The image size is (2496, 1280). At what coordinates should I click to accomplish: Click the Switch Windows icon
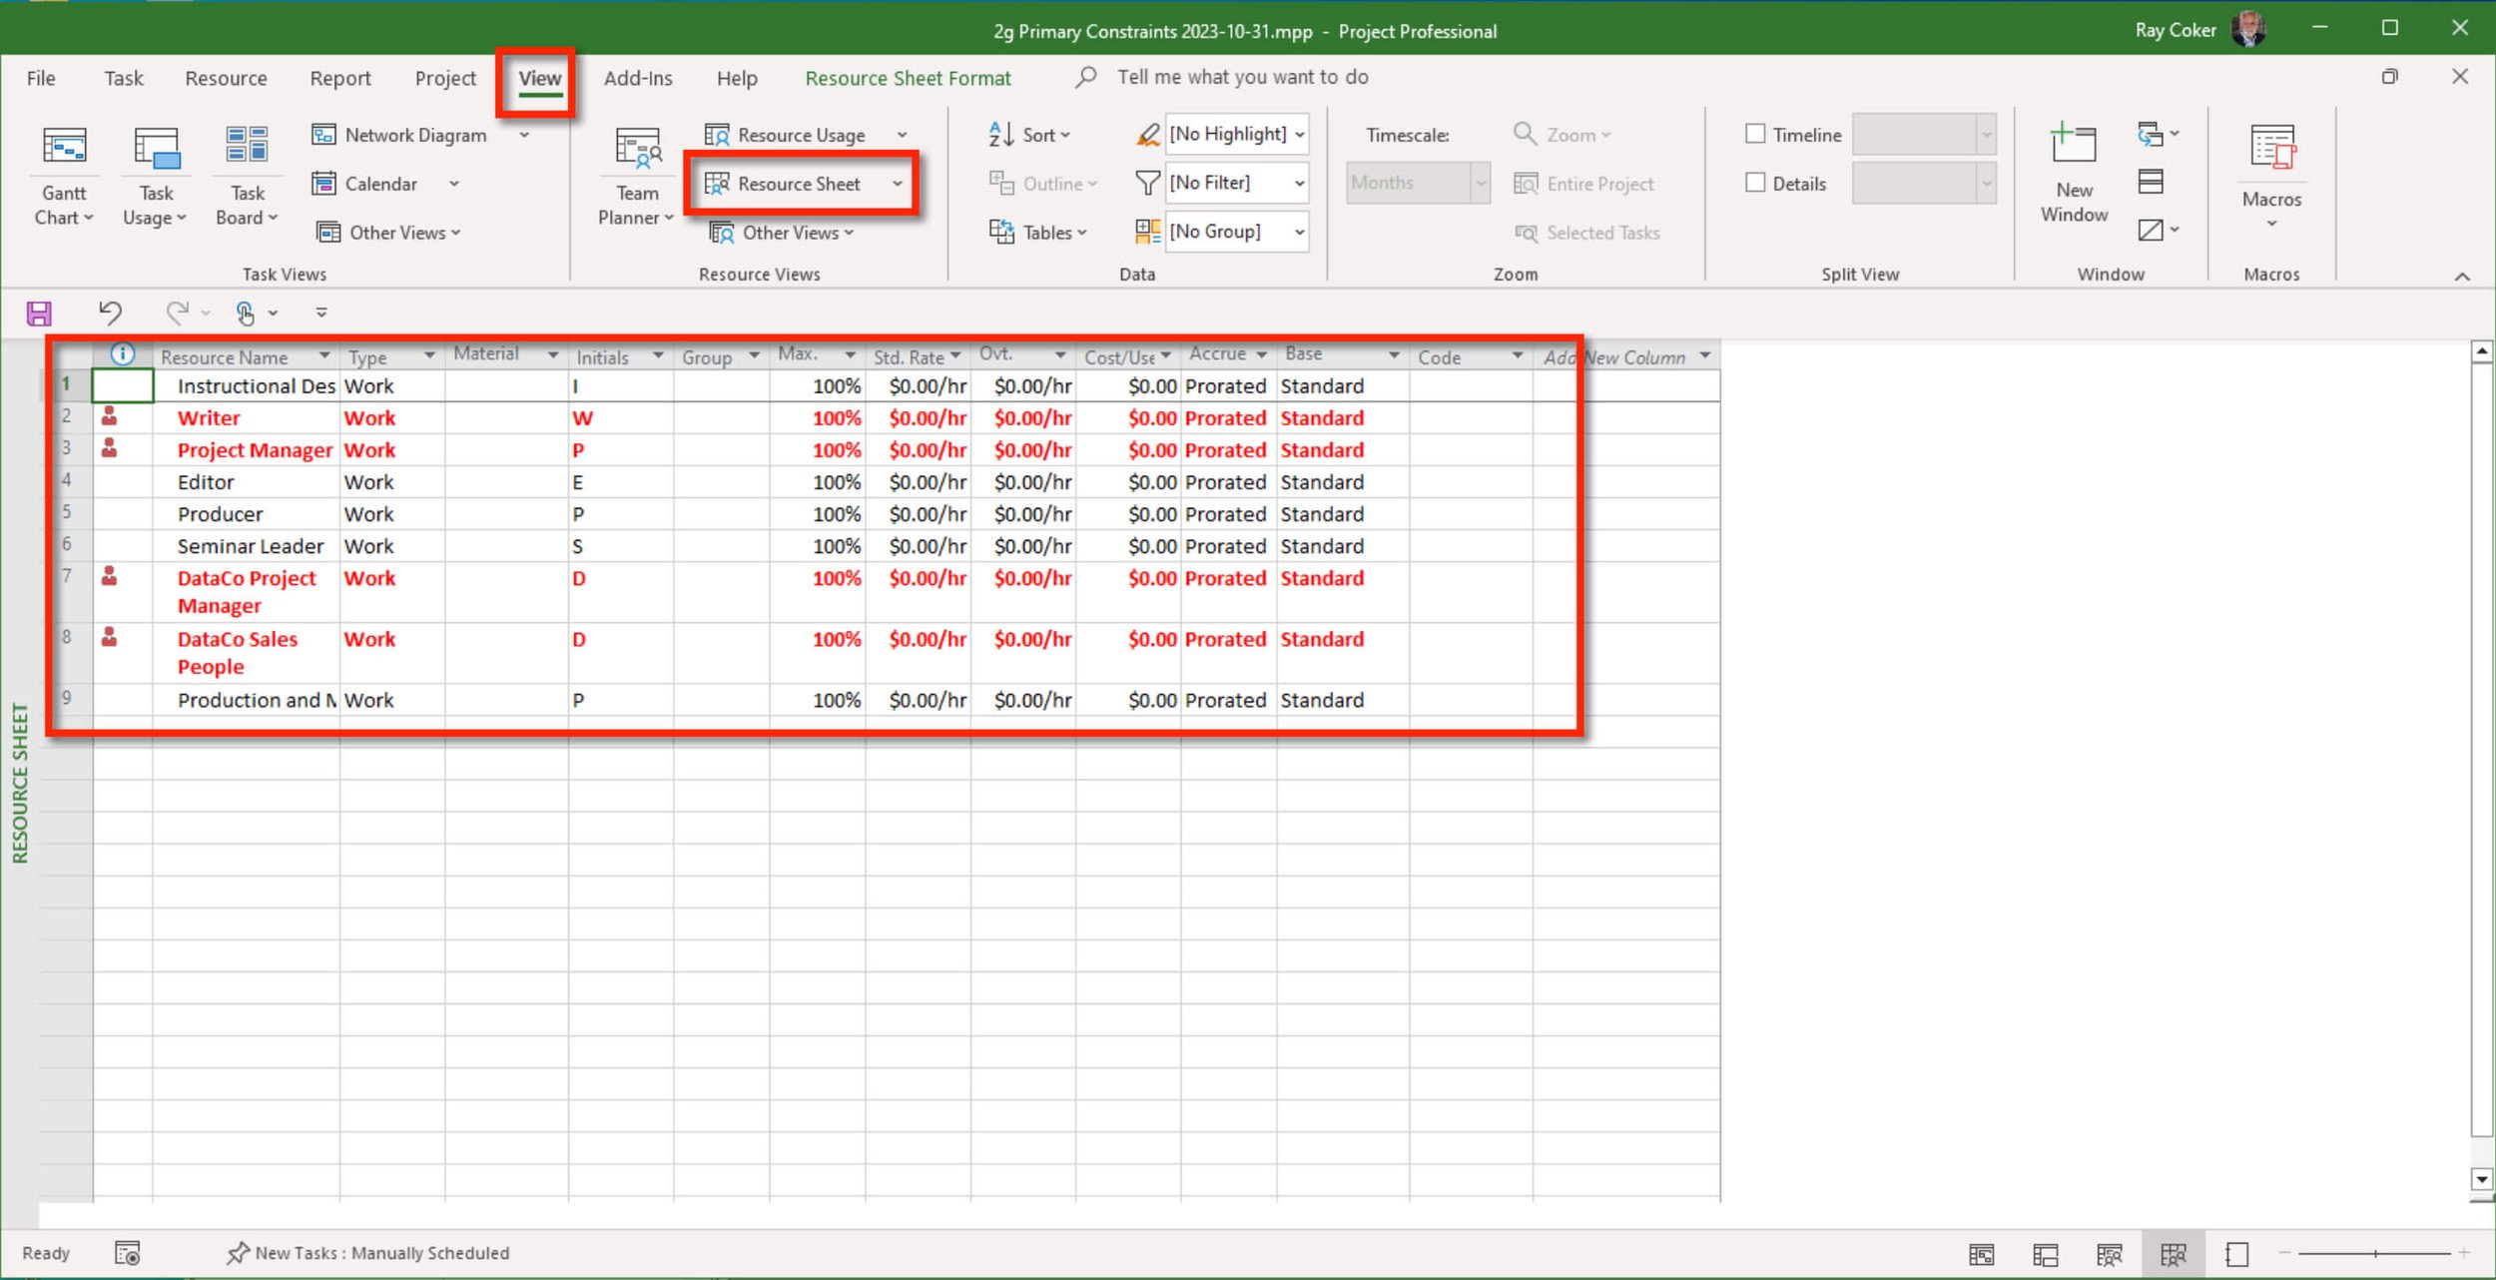tap(2151, 134)
